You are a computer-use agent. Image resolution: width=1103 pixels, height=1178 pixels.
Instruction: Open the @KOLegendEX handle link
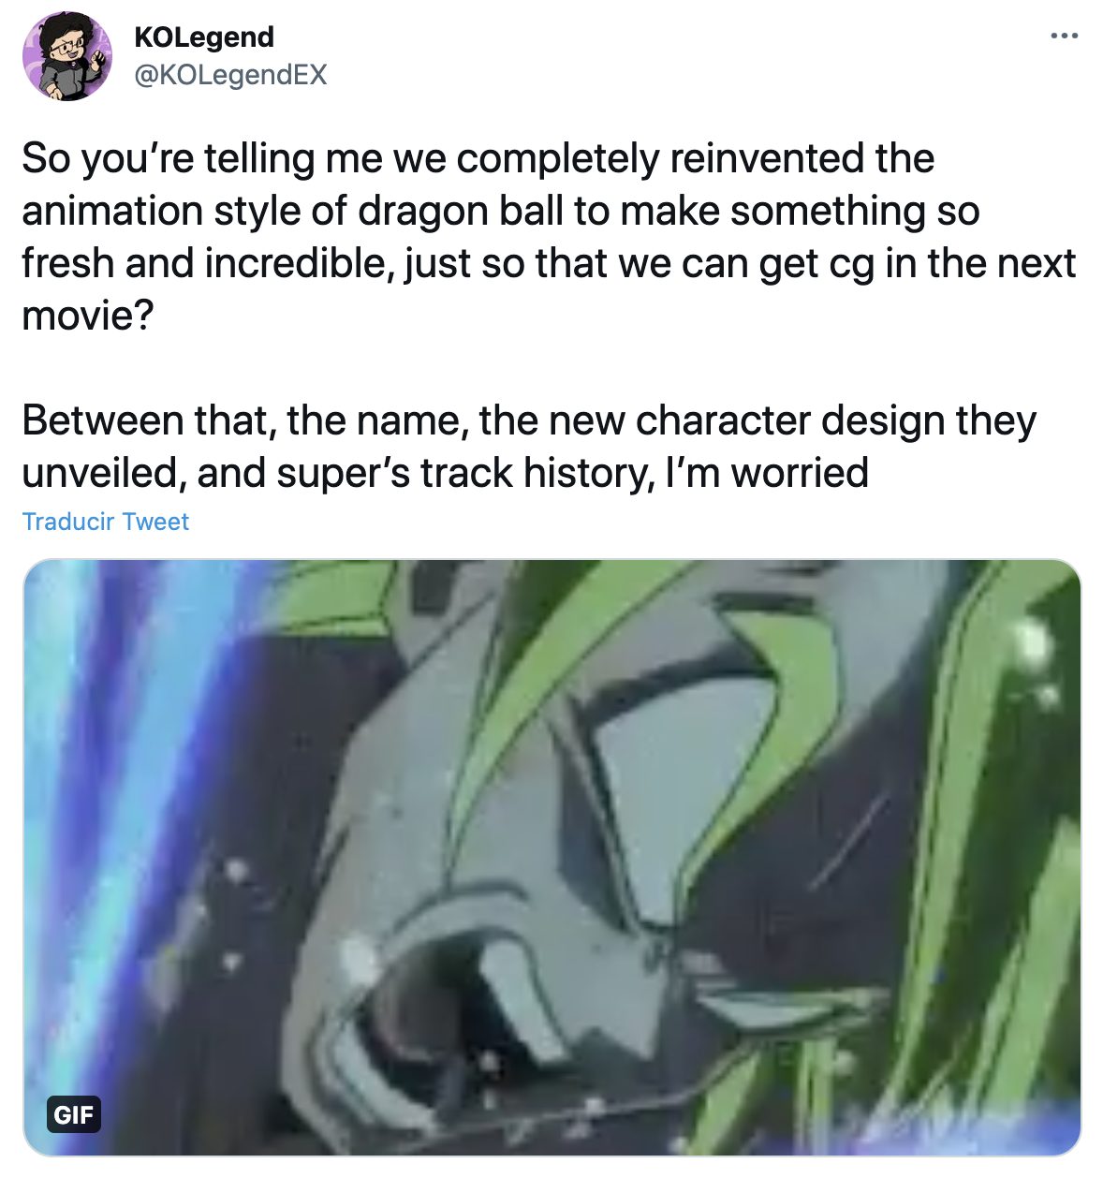pos(230,75)
